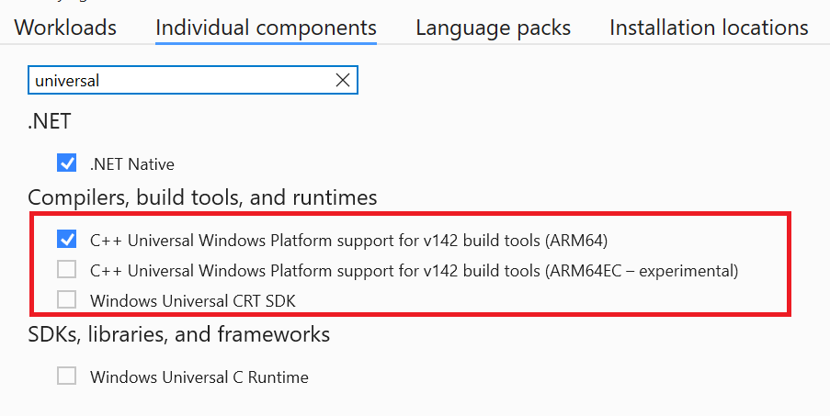Uncheck C++ UWP support v142 (ARM64) checkbox
Screen dimensions: 830x416
[67, 240]
